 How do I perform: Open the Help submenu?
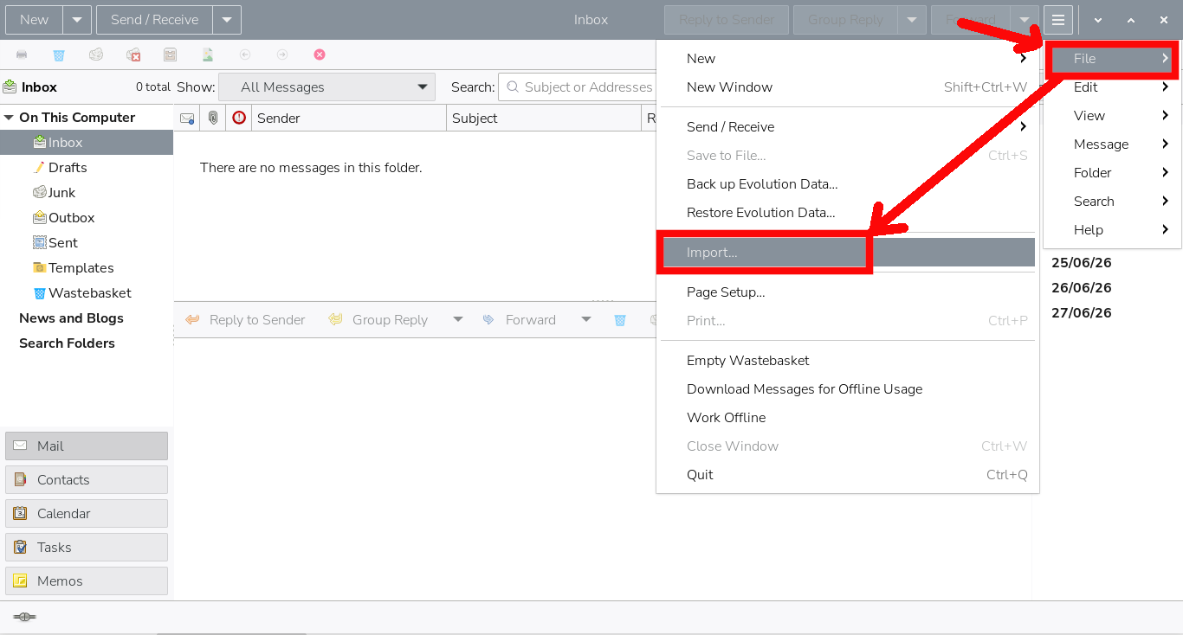click(1112, 230)
